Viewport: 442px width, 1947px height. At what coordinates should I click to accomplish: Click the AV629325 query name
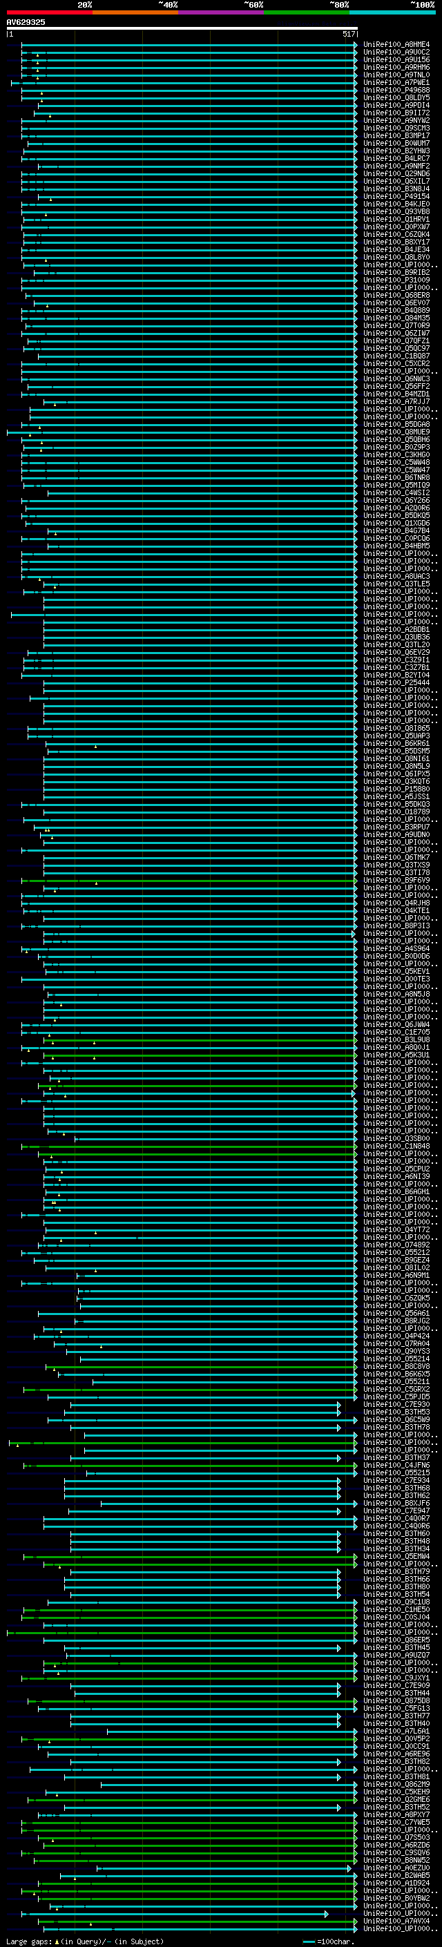pyautogui.click(x=26, y=22)
